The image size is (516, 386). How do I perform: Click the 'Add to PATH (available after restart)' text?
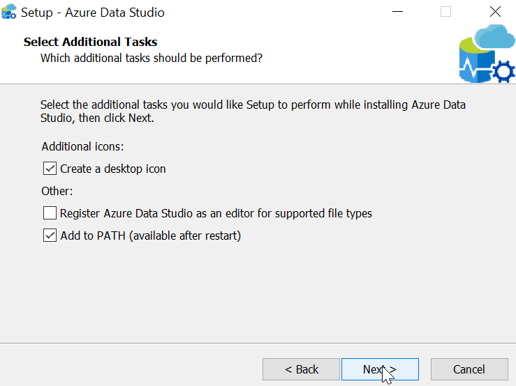pyautogui.click(x=151, y=236)
